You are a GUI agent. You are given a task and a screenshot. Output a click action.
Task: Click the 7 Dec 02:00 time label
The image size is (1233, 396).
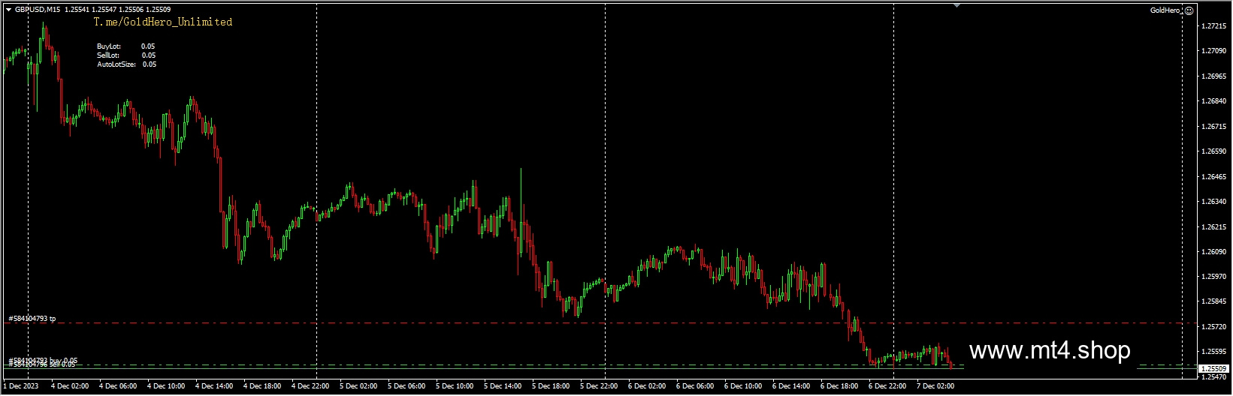935,386
